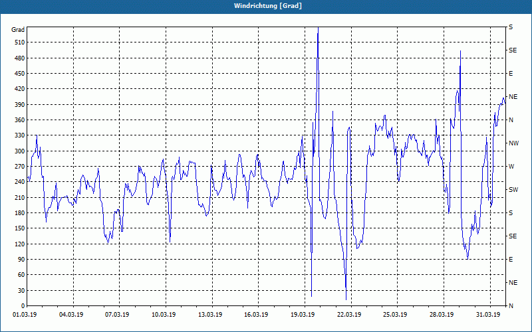The image size is (532, 332).
Task: Click the chart title Windrichtung [Grad]
Action: point(268,6)
